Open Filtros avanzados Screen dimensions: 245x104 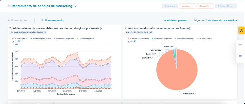(53, 20)
